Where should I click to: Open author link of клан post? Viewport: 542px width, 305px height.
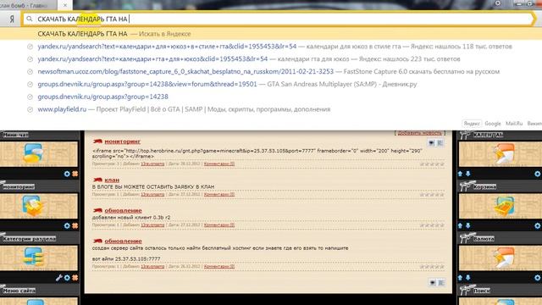(x=152, y=194)
